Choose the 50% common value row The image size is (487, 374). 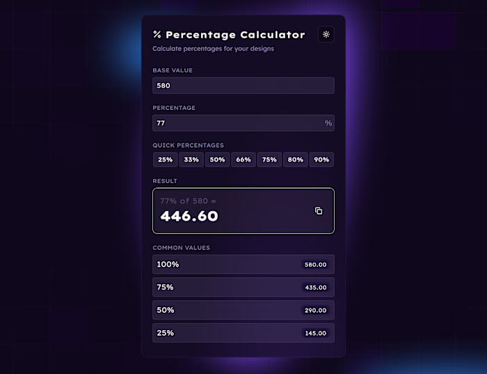(223, 310)
